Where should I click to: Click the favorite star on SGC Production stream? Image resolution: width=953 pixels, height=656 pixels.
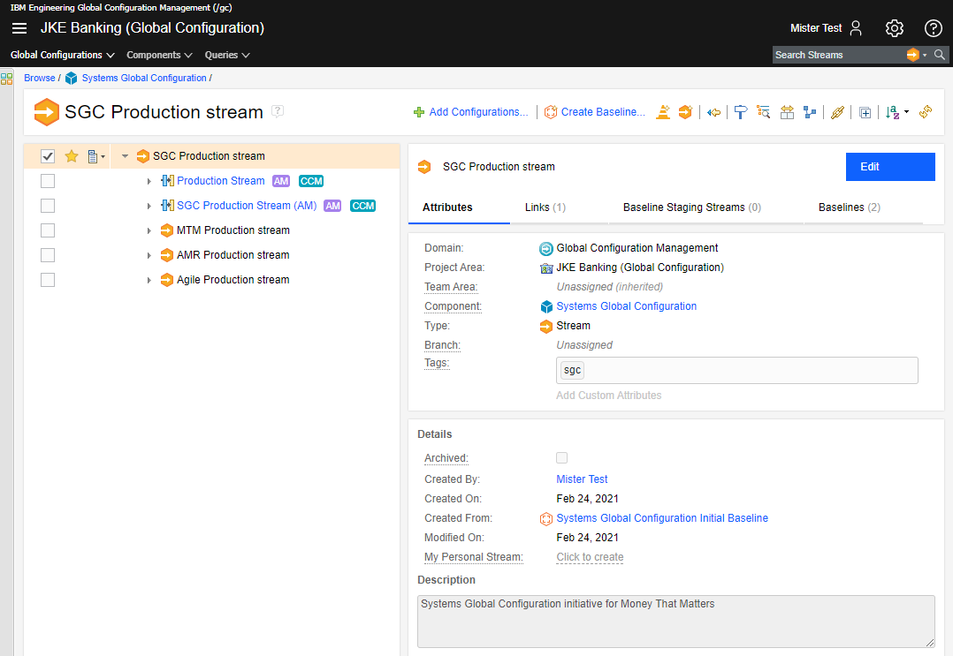point(72,156)
